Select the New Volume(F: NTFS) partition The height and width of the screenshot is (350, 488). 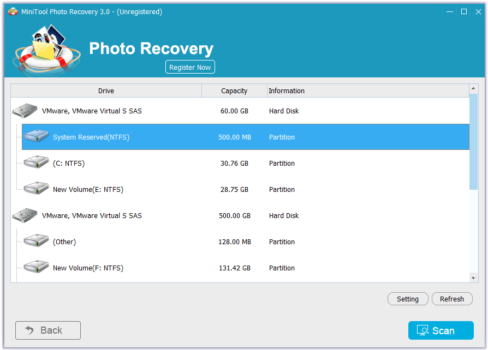point(246,268)
